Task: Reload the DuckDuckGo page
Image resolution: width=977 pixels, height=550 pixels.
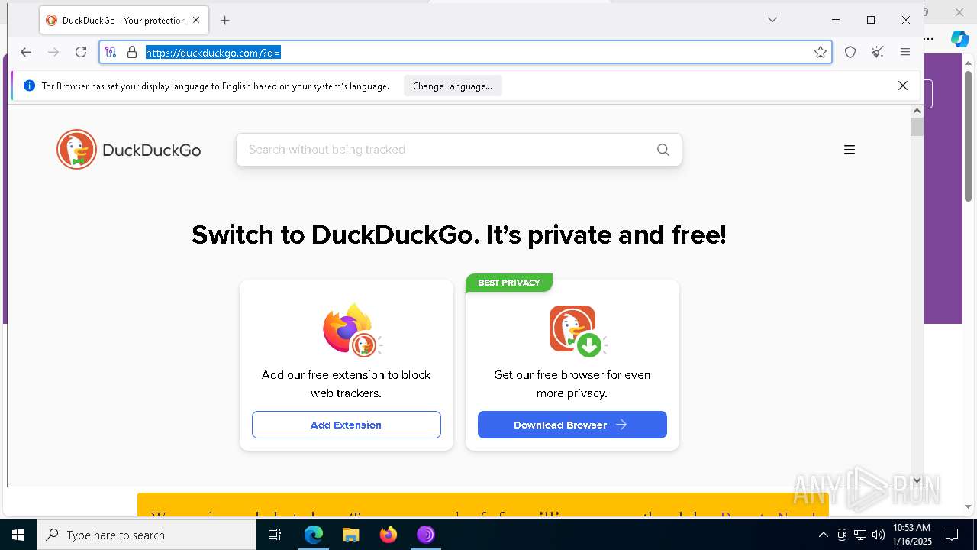Action: [81, 52]
